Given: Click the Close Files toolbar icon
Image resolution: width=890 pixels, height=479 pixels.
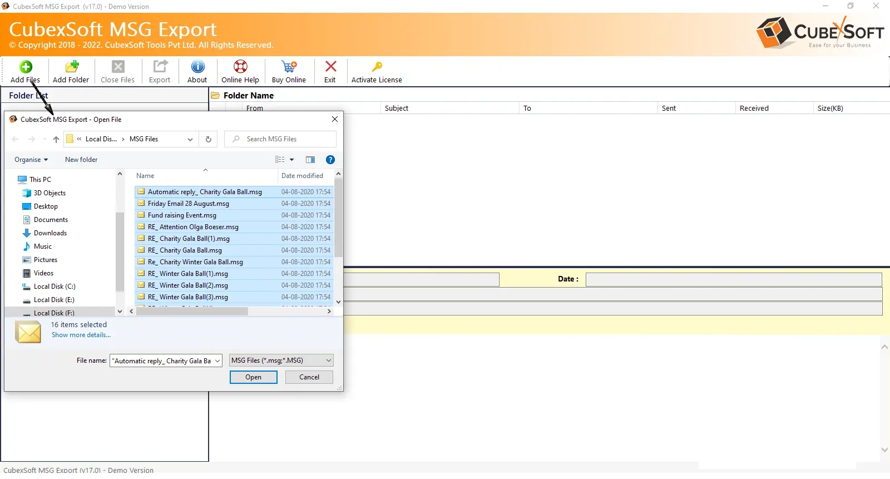Looking at the screenshot, I should point(118,67).
